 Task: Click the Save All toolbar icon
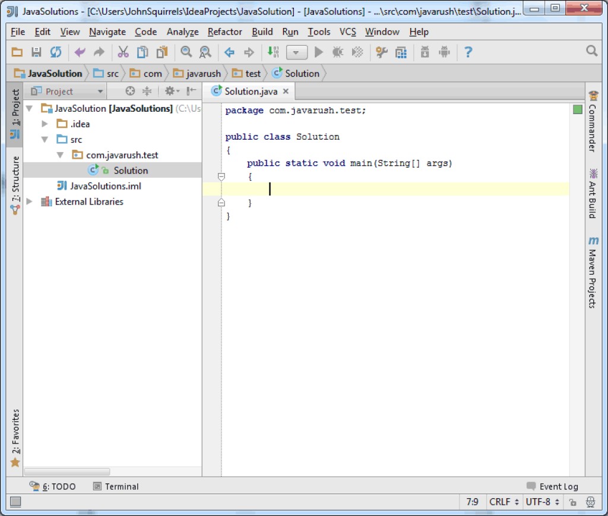[36, 52]
